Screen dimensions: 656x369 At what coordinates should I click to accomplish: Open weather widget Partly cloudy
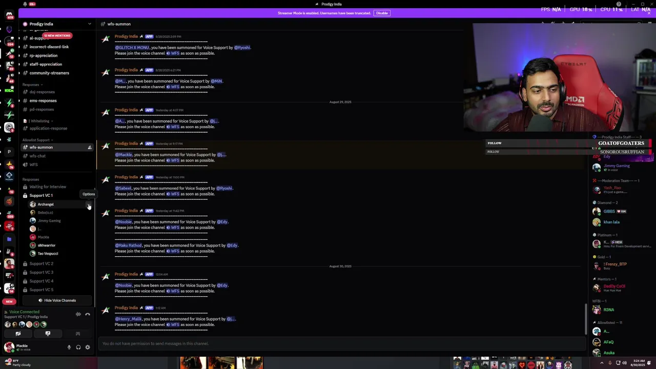(19, 363)
